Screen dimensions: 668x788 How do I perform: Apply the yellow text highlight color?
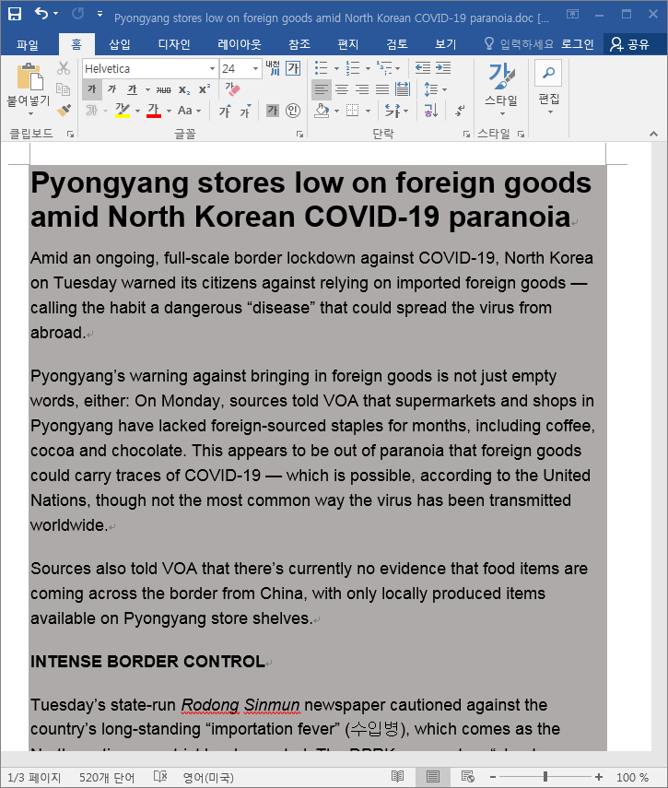(122, 111)
